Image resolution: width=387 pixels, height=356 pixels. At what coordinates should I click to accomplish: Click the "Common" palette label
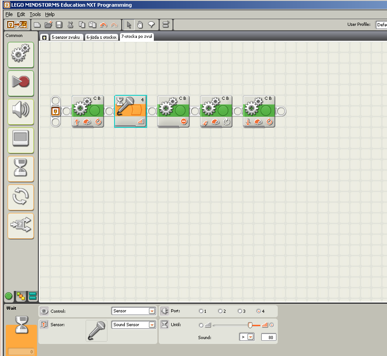14,36
